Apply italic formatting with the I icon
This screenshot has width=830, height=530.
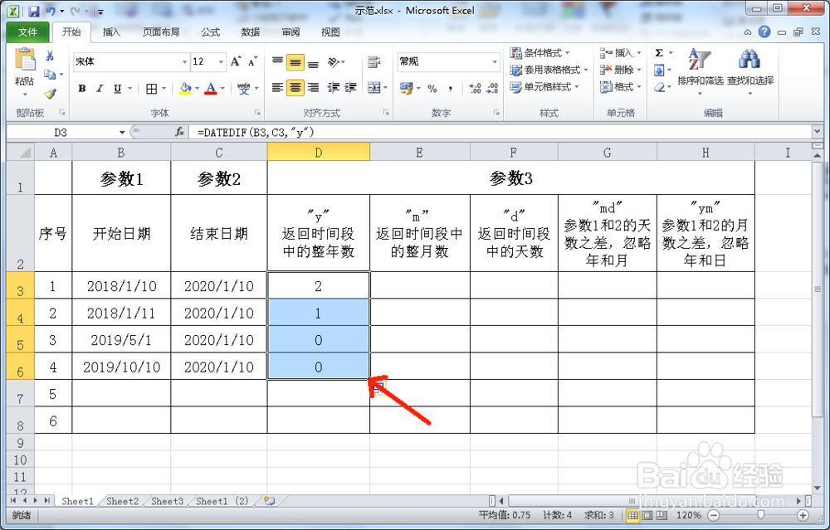click(100, 87)
